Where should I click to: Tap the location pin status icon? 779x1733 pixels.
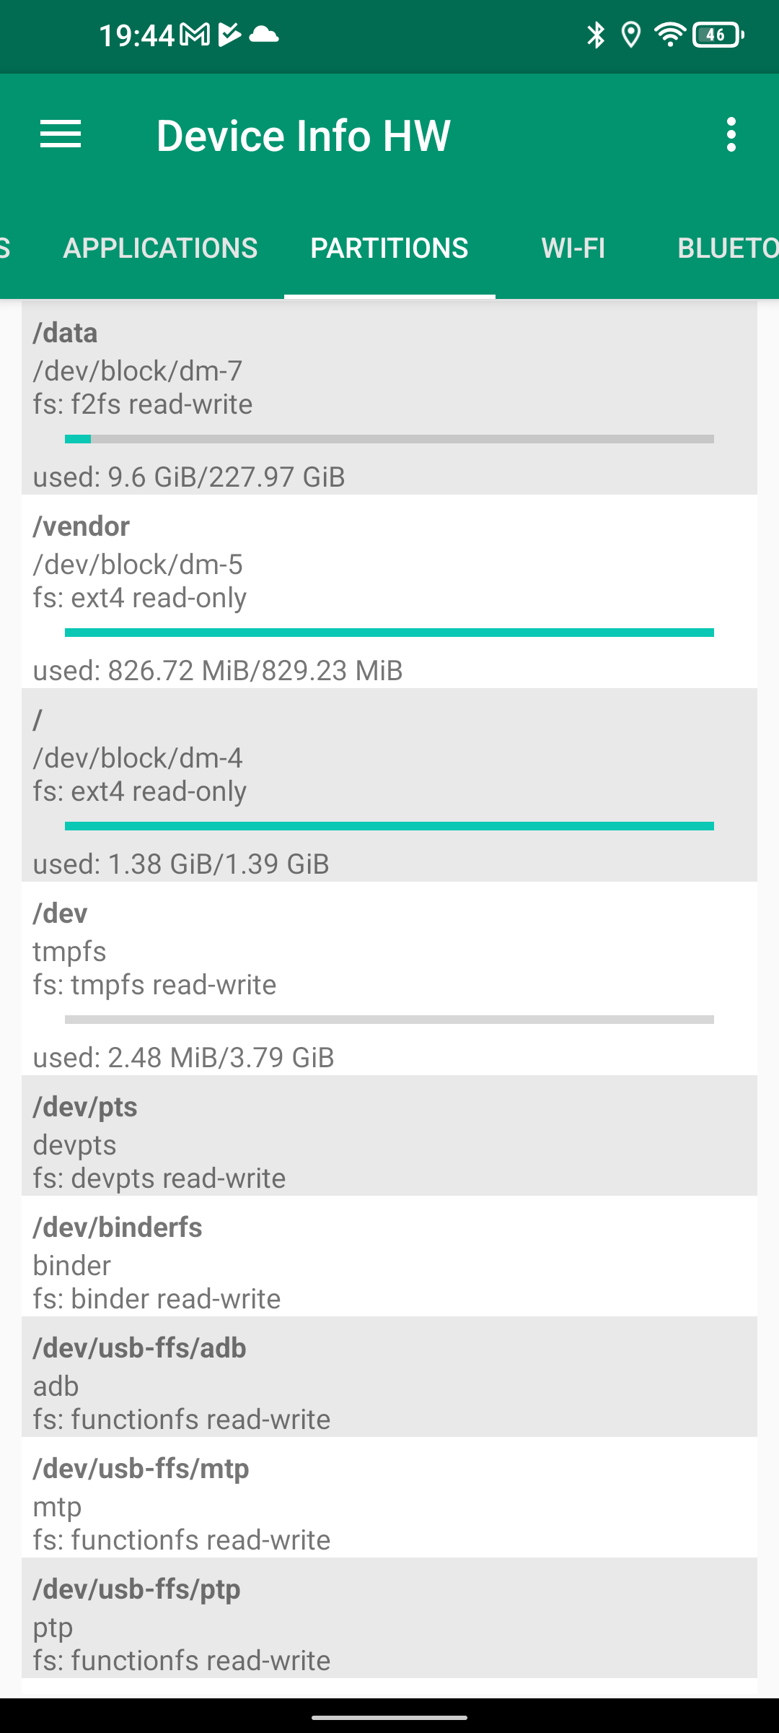coord(631,35)
